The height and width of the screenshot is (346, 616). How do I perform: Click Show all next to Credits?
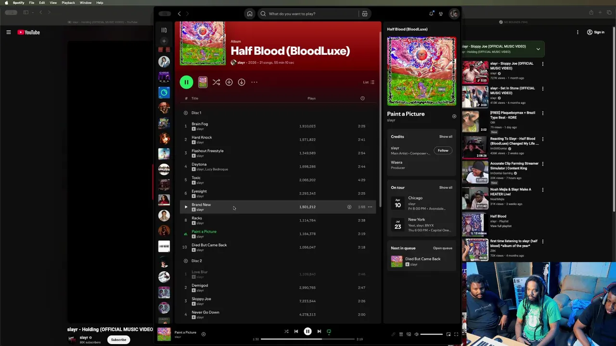click(x=446, y=136)
